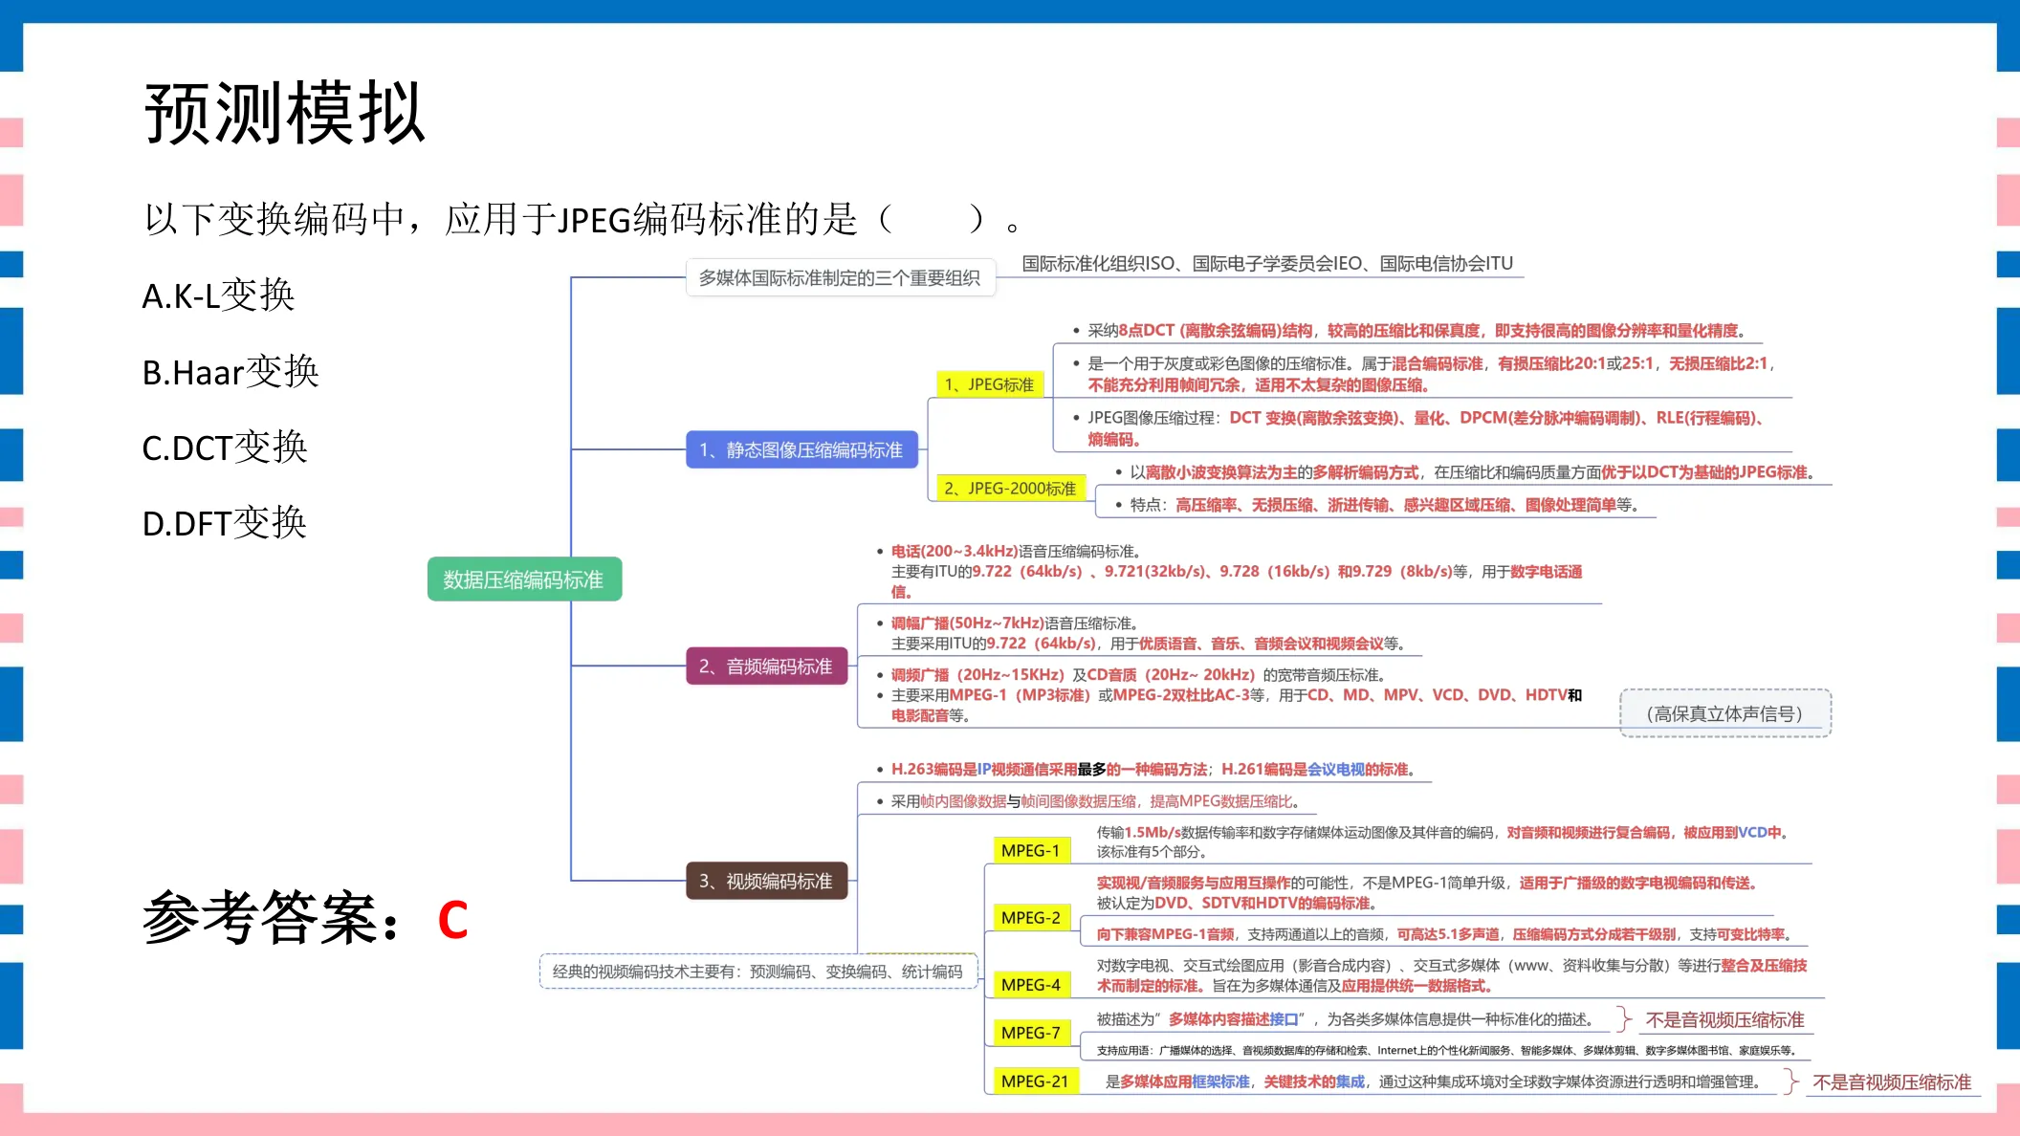Click the question text about JPEG编码标准
Screen dimensions: 2020x1136
point(582,219)
